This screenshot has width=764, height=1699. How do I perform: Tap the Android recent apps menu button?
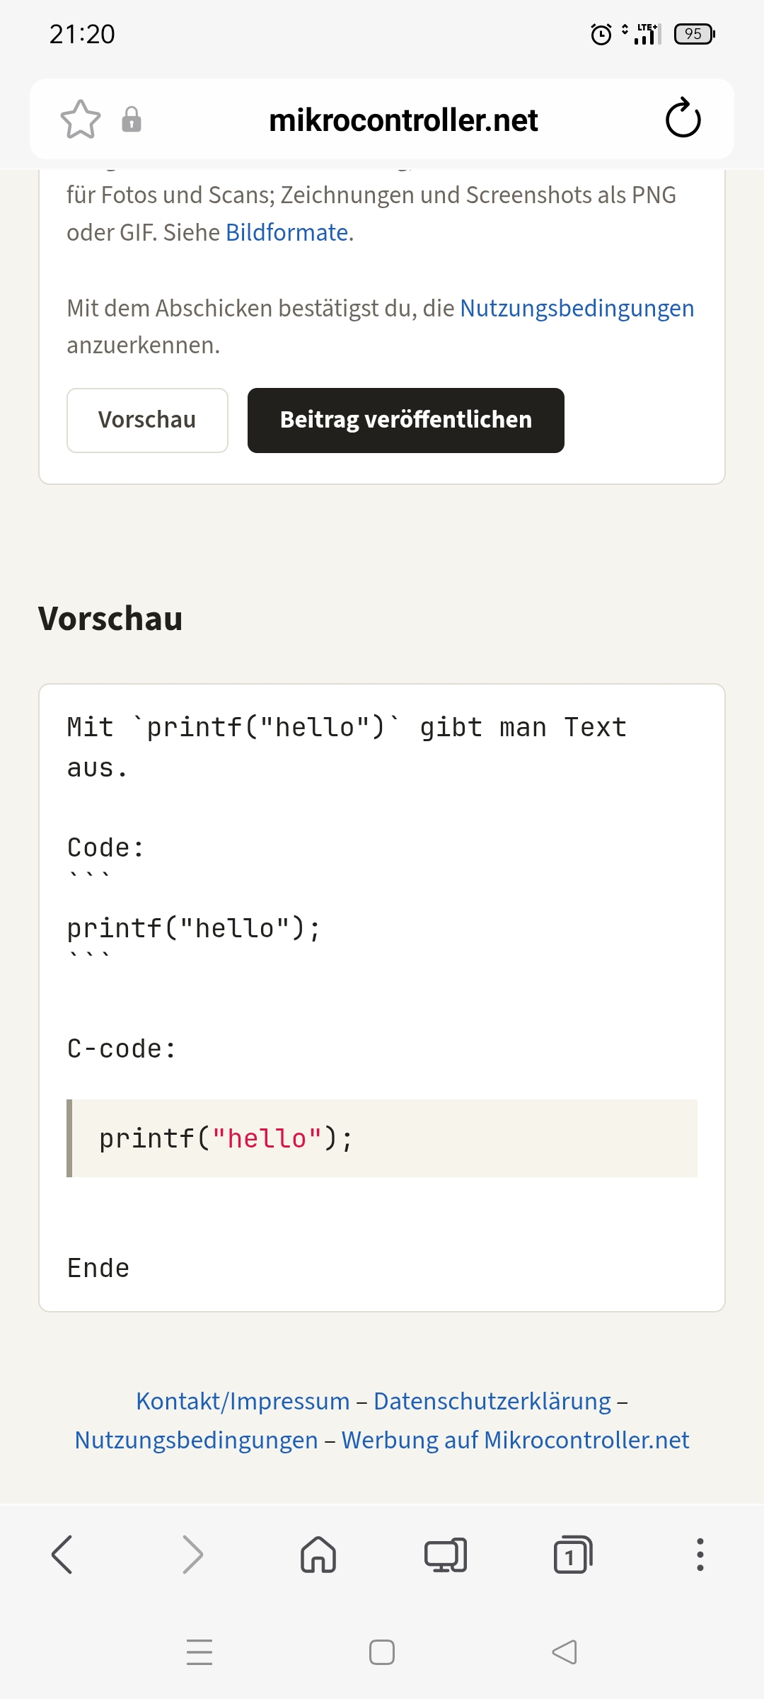pos(199,1652)
